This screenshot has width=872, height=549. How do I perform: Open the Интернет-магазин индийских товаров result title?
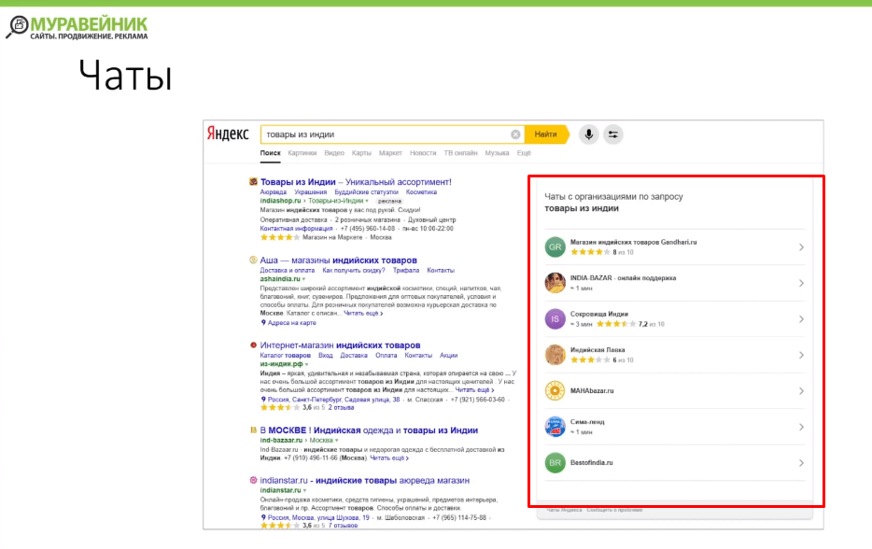pyautogui.click(x=341, y=345)
